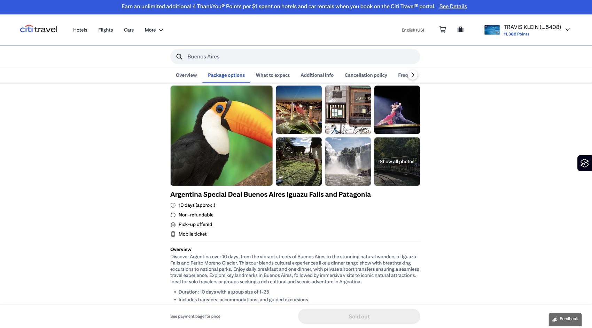This screenshot has width=592, height=328.
Task: Open the Additional info tab
Action: [317, 75]
